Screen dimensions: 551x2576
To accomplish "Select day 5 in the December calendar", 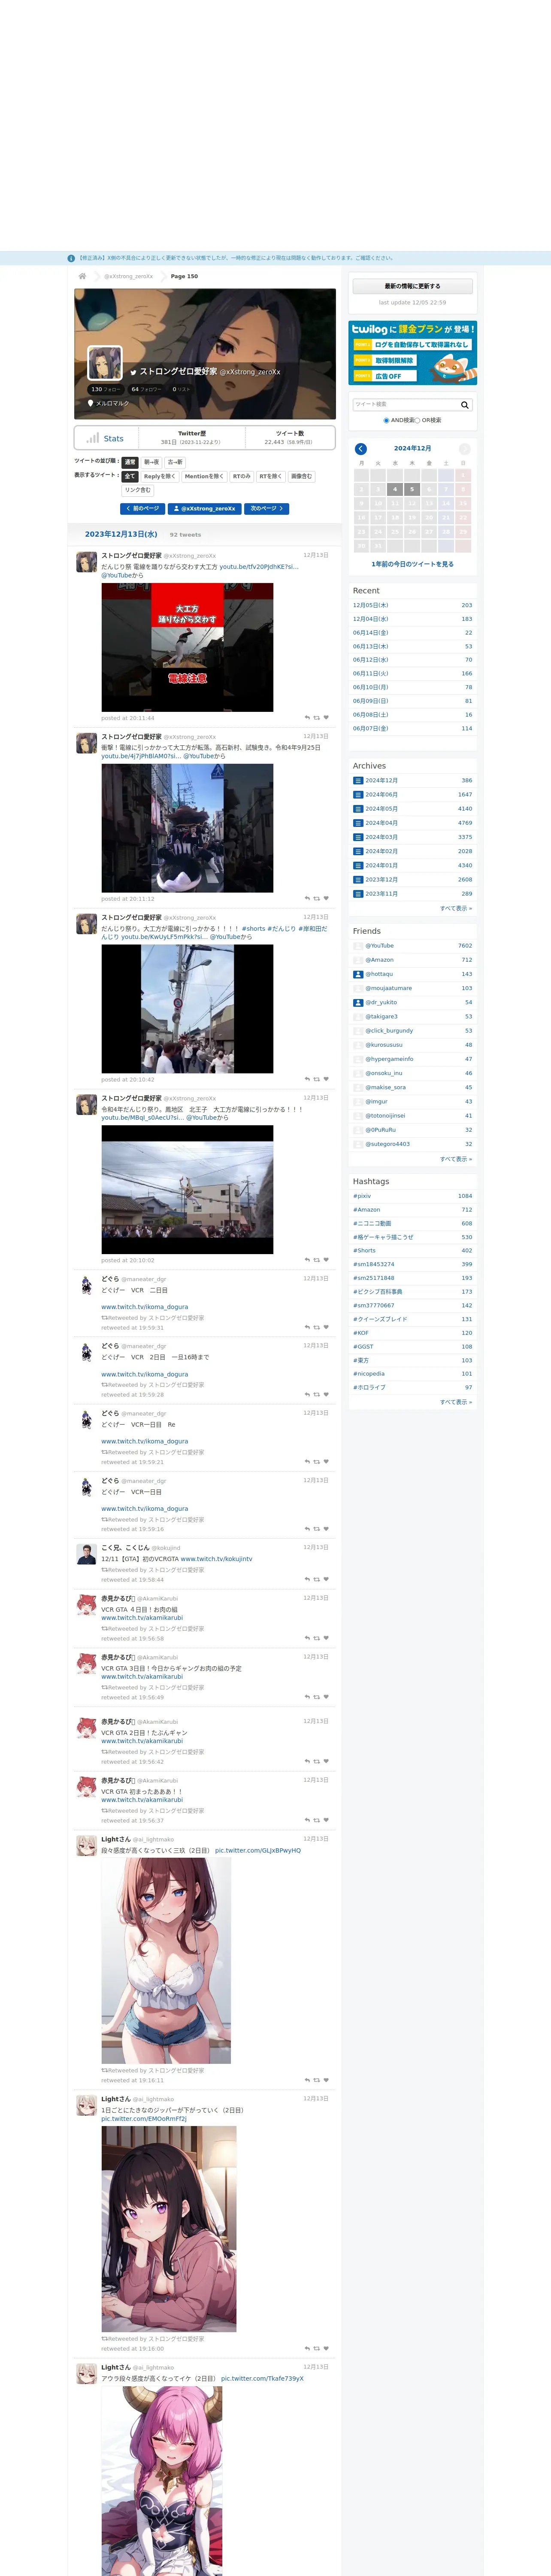I will tap(412, 490).
